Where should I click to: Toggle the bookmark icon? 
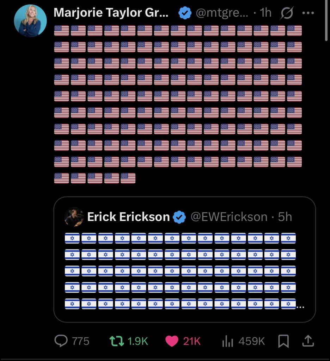[x=283, y=341]
